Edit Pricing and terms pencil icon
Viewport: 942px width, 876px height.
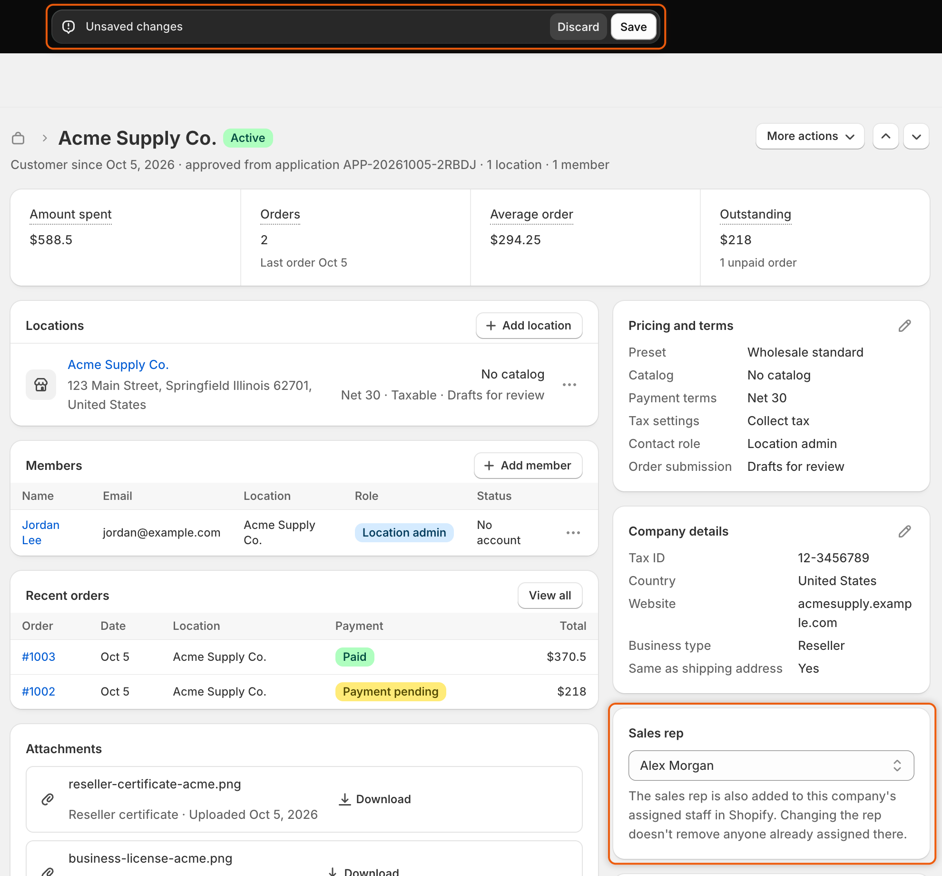tap(904, 326)
